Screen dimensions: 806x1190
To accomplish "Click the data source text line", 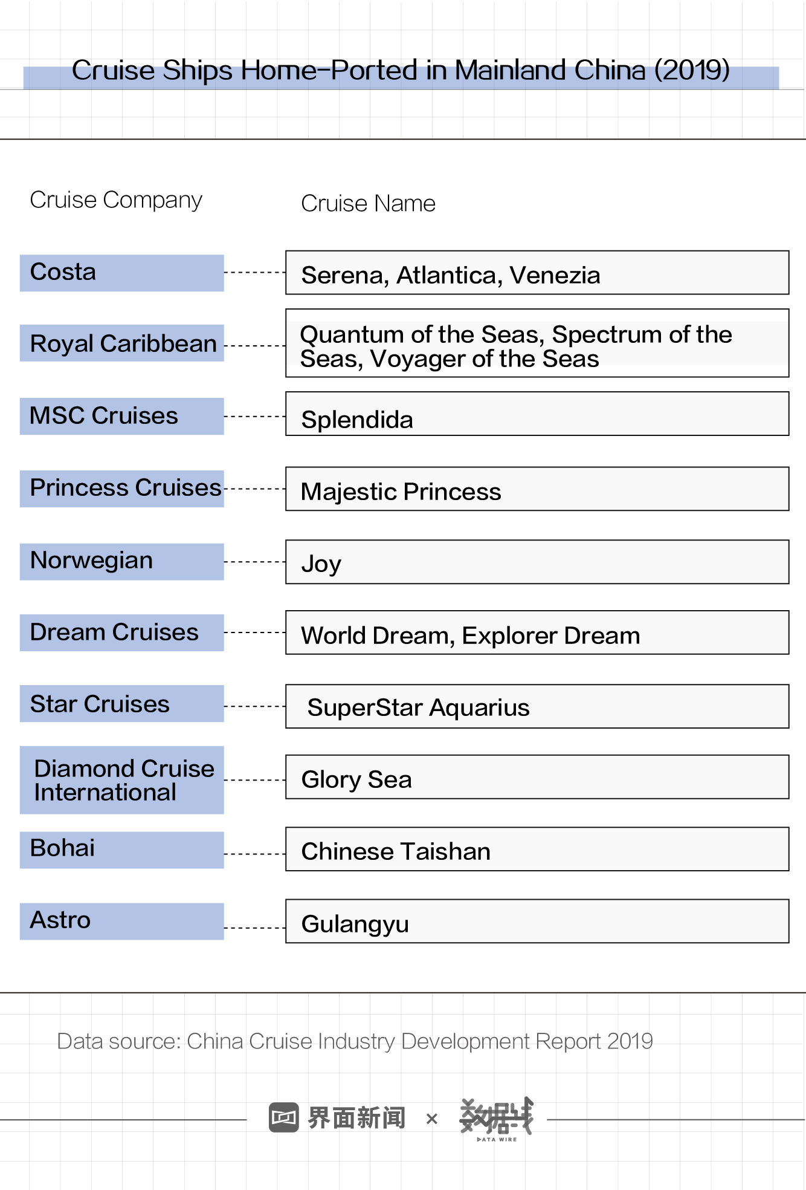I will click(355, 1041).
